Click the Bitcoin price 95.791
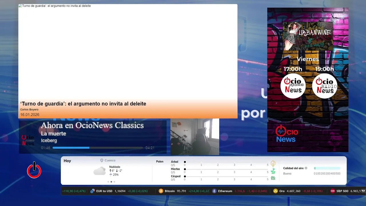 pyautogui.click(x=182, y=191)
